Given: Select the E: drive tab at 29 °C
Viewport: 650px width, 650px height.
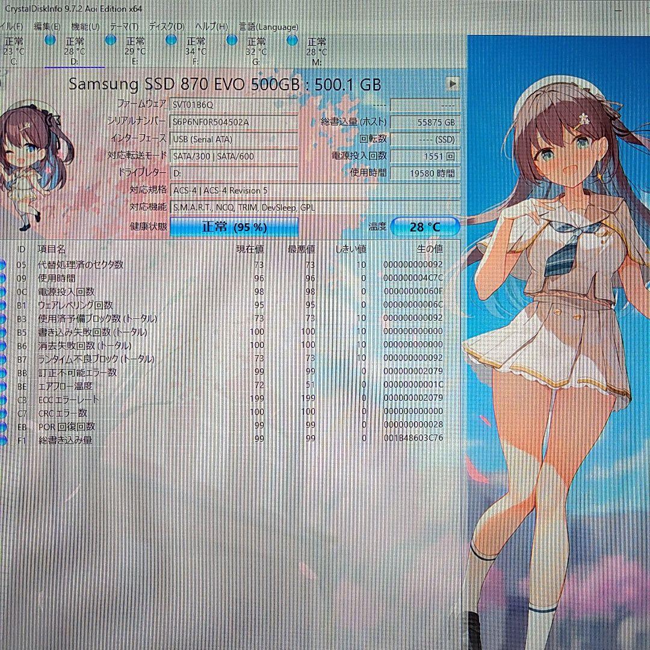Looking at the screenshot, I should tap(135, 51).
